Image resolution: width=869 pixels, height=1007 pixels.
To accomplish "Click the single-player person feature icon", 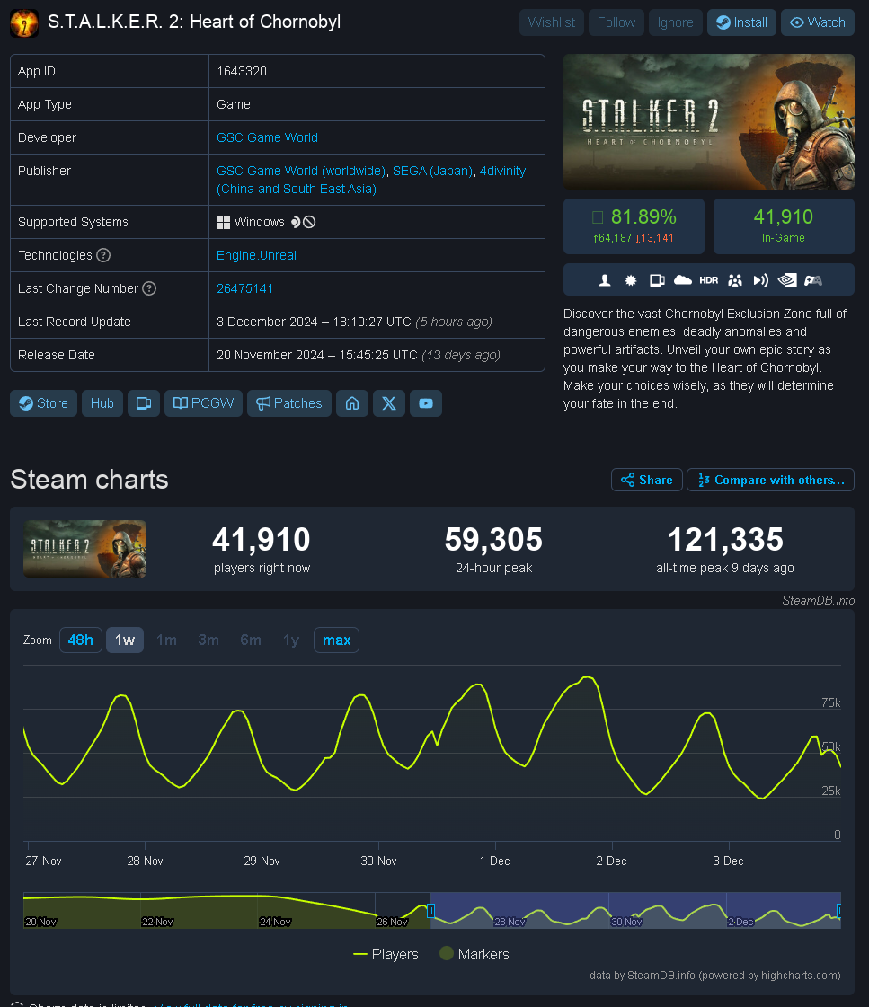I will point(605,280).
